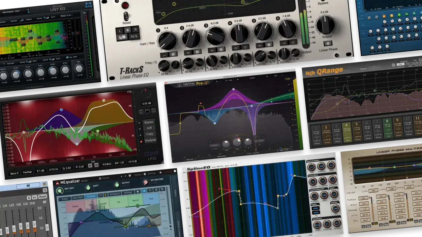
Task: Toggle band 3 power button in T-RackS
Action: pos(221,49)
